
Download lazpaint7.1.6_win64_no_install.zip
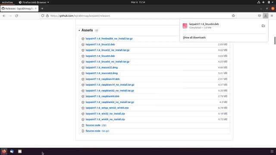coord(105,119)
